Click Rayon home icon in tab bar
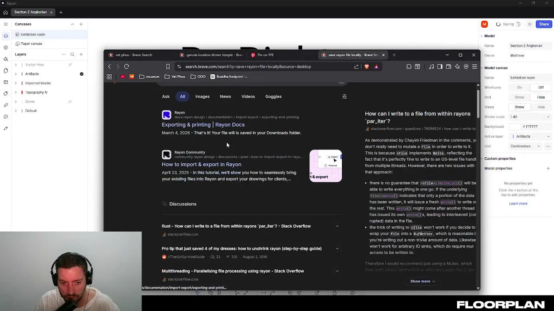This screenshot has height=311, width=554. tap(5, 13)
